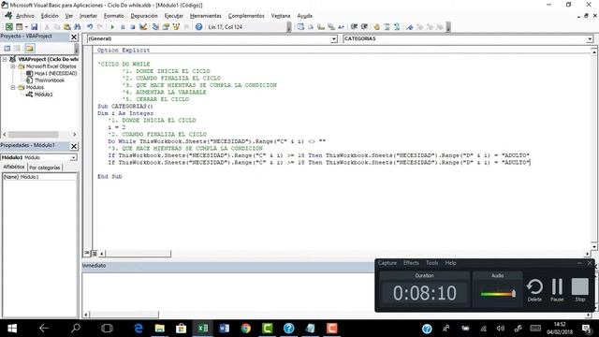Toggle Breakpoint with the hand icon

[x=376, y=27]
